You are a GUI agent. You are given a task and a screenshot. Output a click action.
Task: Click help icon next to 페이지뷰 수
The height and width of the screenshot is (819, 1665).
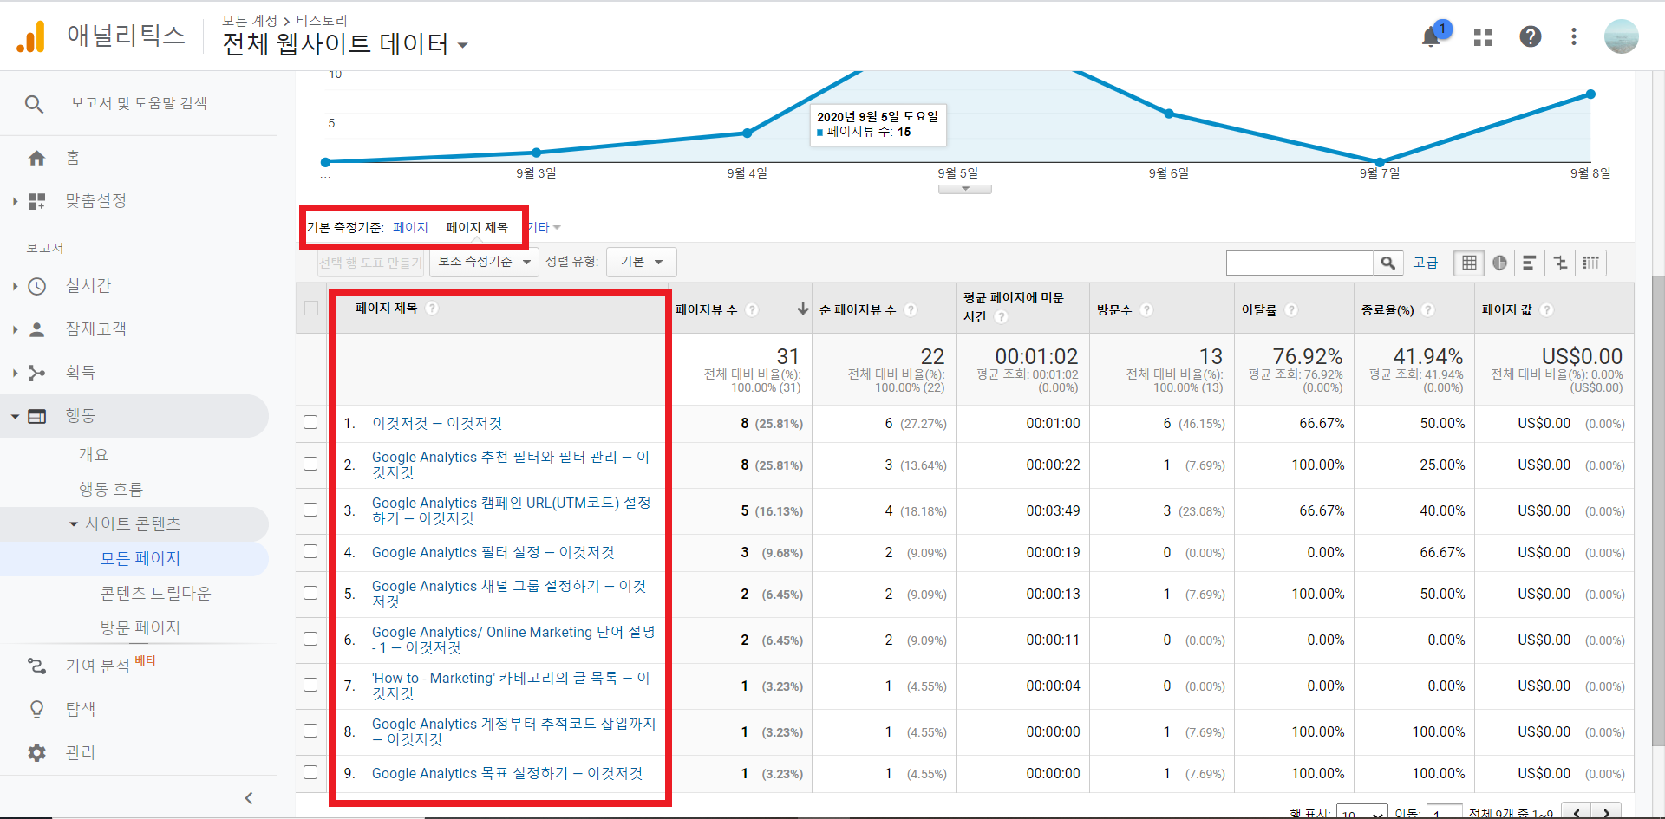[x=752, y=309]
